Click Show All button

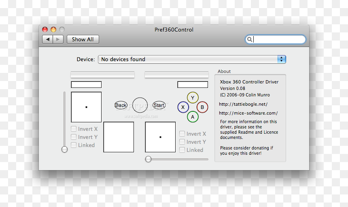(x=83, y=39)
